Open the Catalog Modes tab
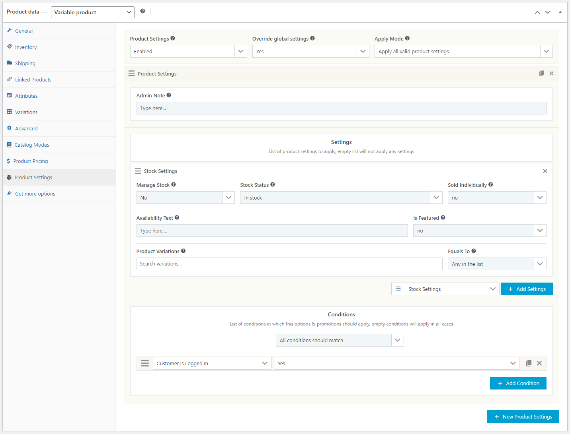This screenshot has height=434, width=570. (x=32, y=144)
